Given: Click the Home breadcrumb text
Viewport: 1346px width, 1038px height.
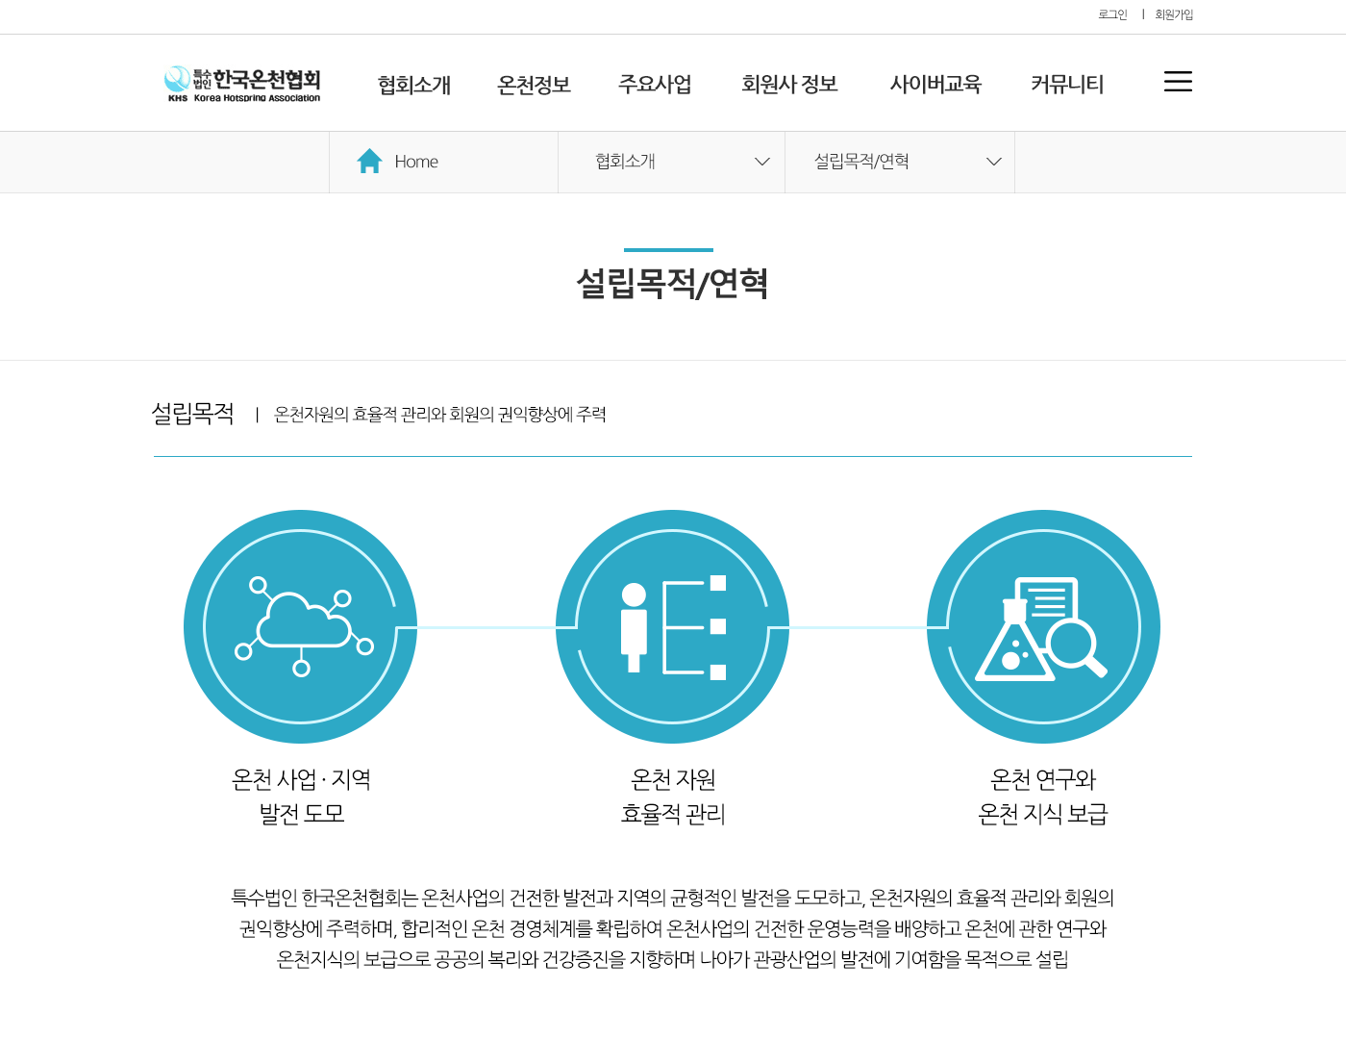Looking at the screenshot, I should click(x=416, y=162).
